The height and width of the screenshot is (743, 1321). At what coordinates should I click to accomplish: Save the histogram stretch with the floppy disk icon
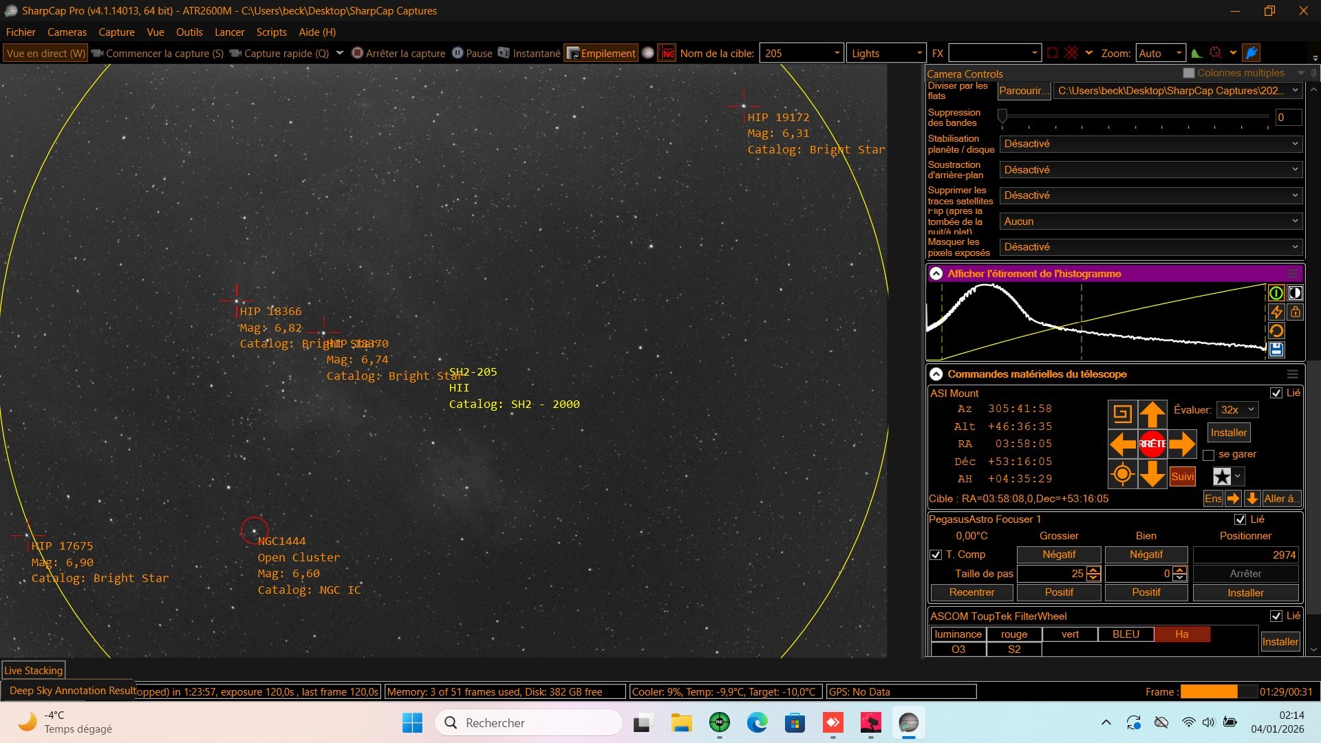click(1276, 349)
